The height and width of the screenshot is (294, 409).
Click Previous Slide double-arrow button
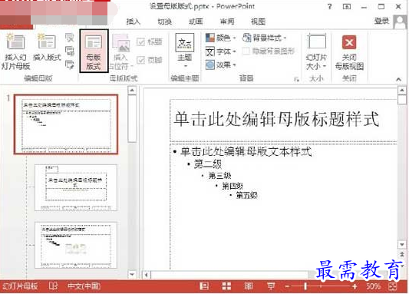pos(402,254)
